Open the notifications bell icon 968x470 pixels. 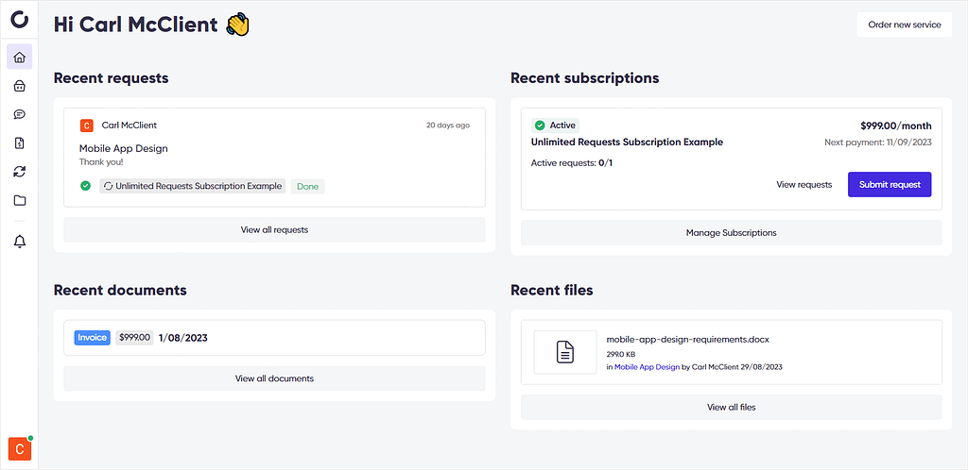(20, 242)
